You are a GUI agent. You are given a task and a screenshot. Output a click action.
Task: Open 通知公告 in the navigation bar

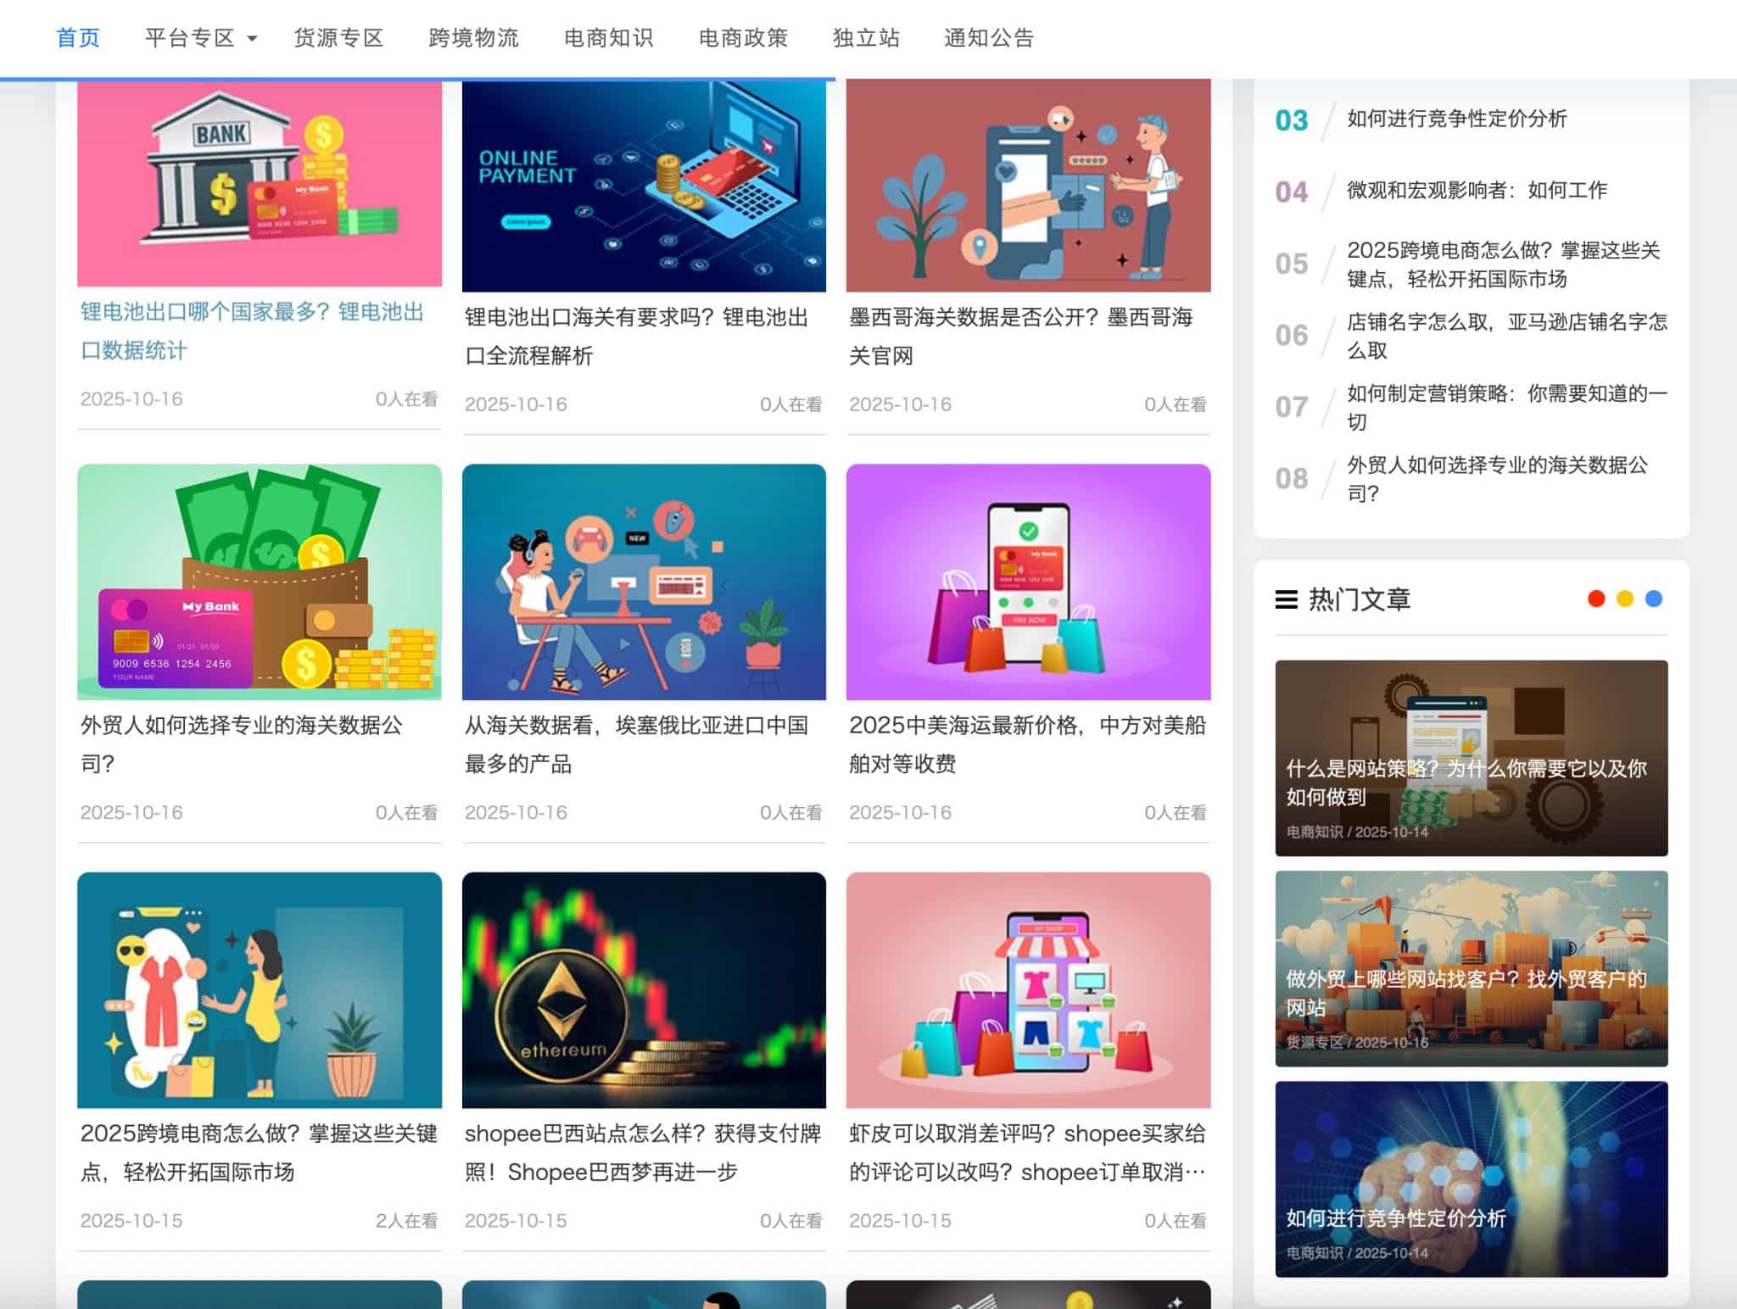click(x=989, y=38)
